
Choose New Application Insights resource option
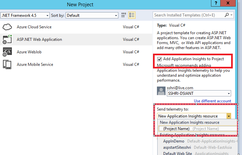click(x=190, y=122)
